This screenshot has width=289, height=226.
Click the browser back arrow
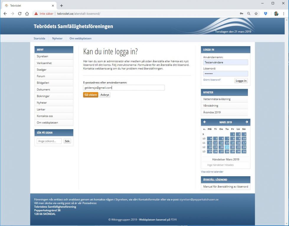tap(5, 14)
